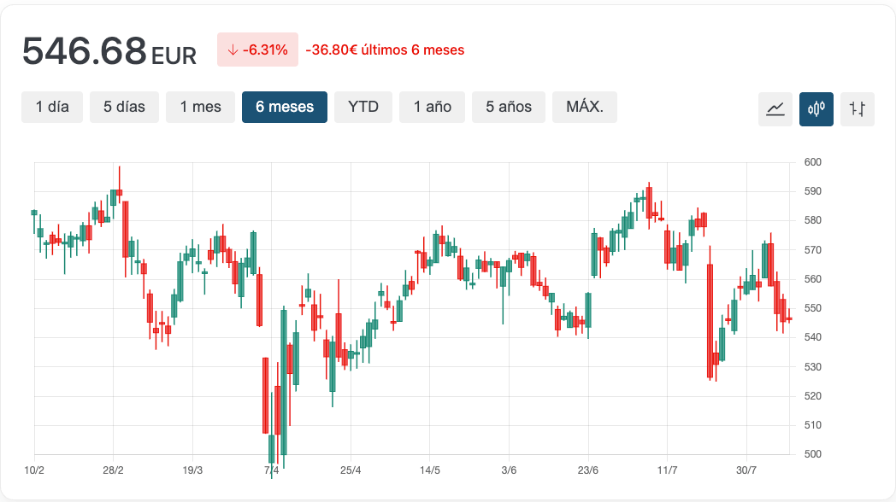The width and height of the screenshot is (896, 502).
Task: Click the 590 price axis label
Action: (x=812, y=191)
